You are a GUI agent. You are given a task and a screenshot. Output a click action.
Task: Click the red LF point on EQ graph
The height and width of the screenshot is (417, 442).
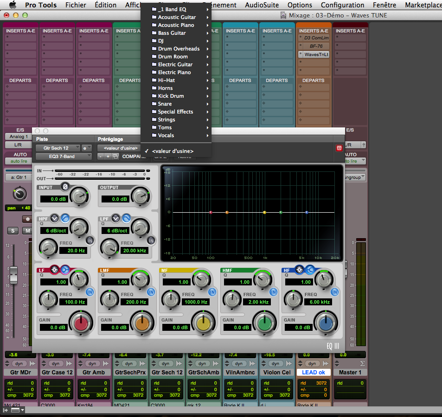pyautogui.click(x=211, y=212)
